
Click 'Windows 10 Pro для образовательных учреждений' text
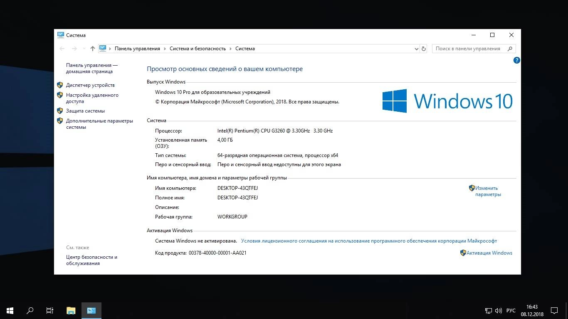212,92
